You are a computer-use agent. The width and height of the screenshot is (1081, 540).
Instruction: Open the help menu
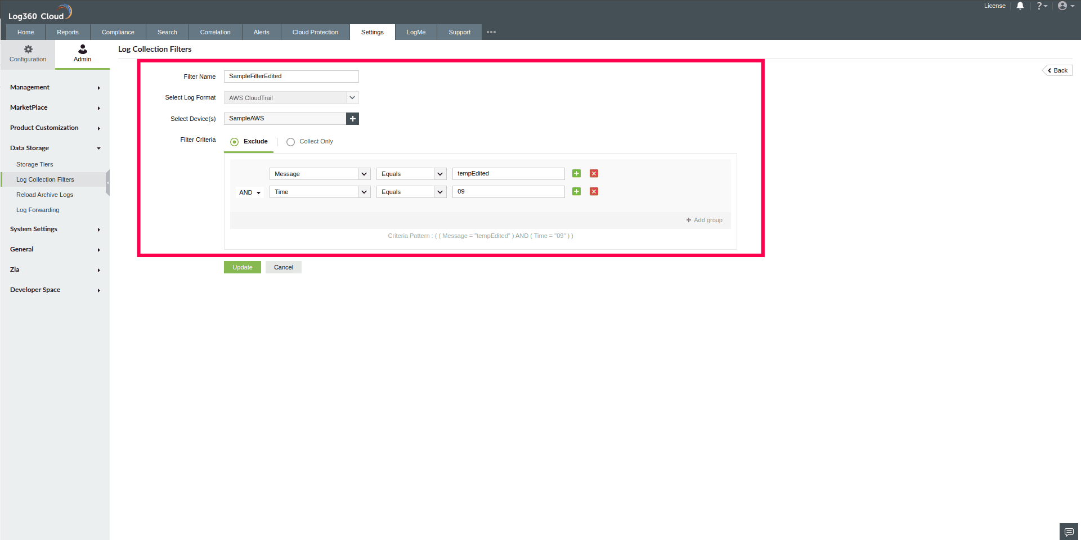[x=1041, y=6]
